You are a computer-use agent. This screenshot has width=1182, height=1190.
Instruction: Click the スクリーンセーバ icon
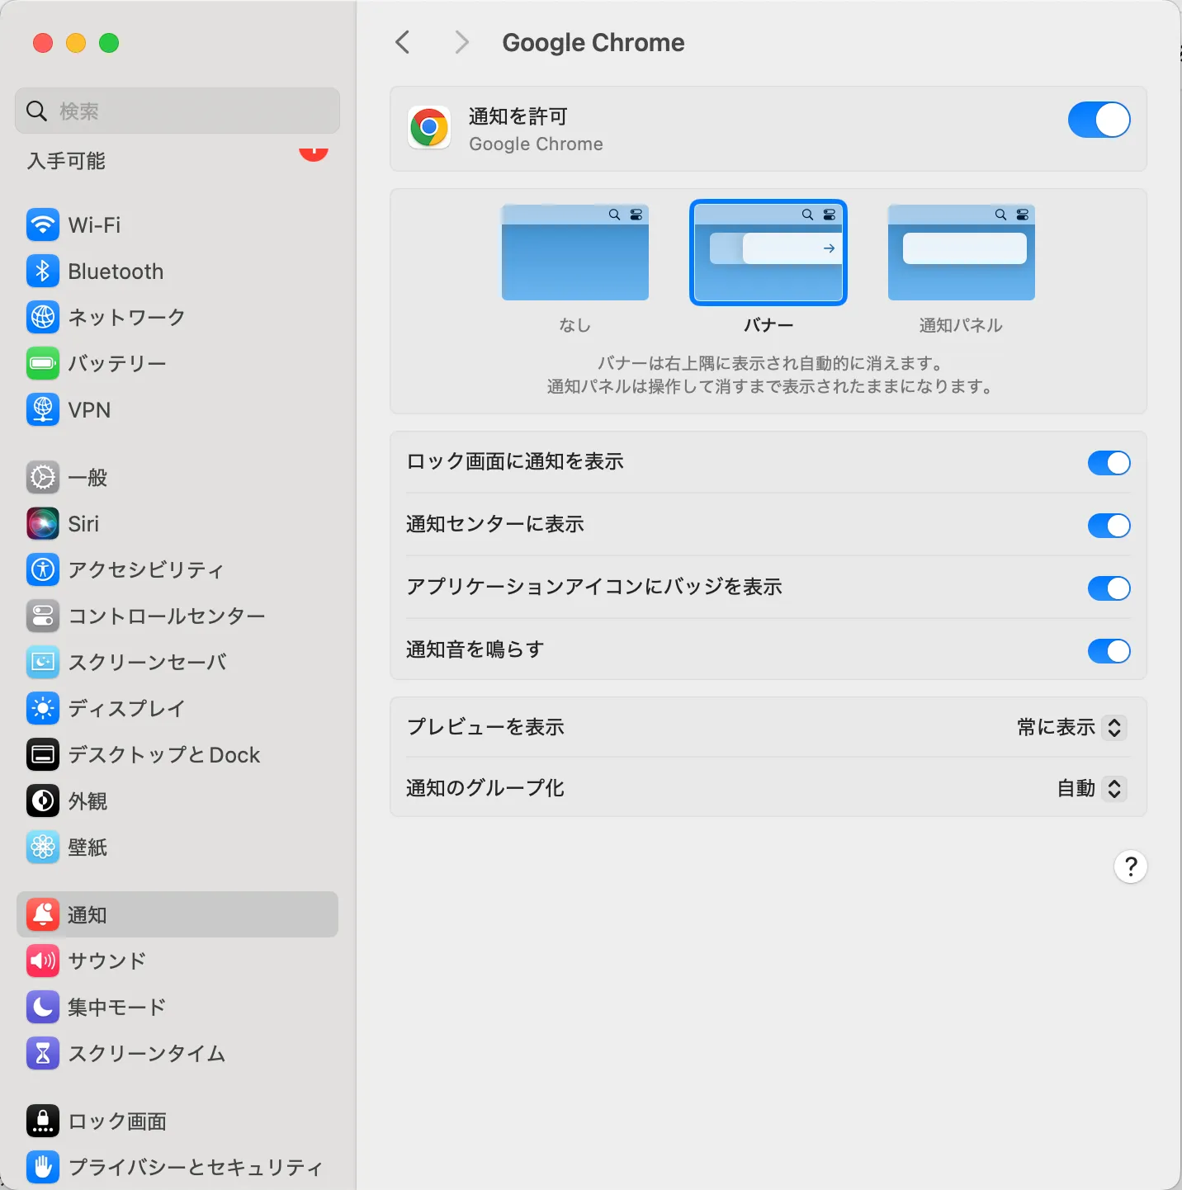click(x=43, y=662)
